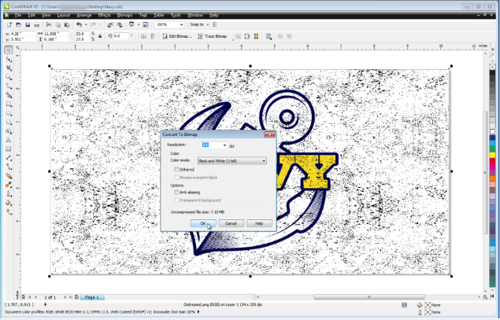The height and width of the screenshot is (320, 500).
Task: Click Cancel in Convert to Bitmap
Action: pyautogui.click(x=231, y=223)
